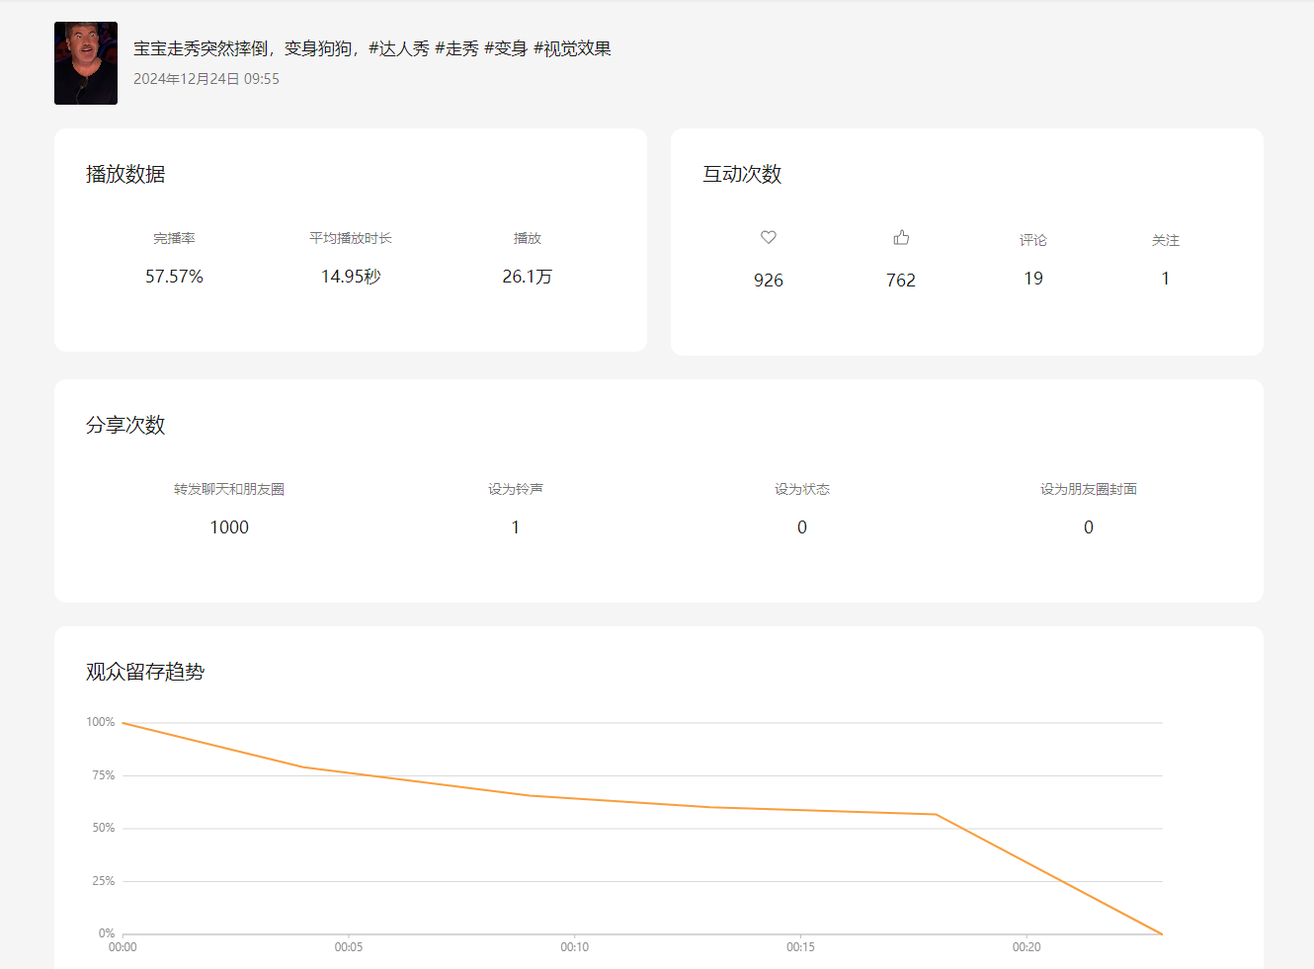1314x969 pixels.
Task: Click the 00:05 marker on chart axis
Action: tap(349, 947)
